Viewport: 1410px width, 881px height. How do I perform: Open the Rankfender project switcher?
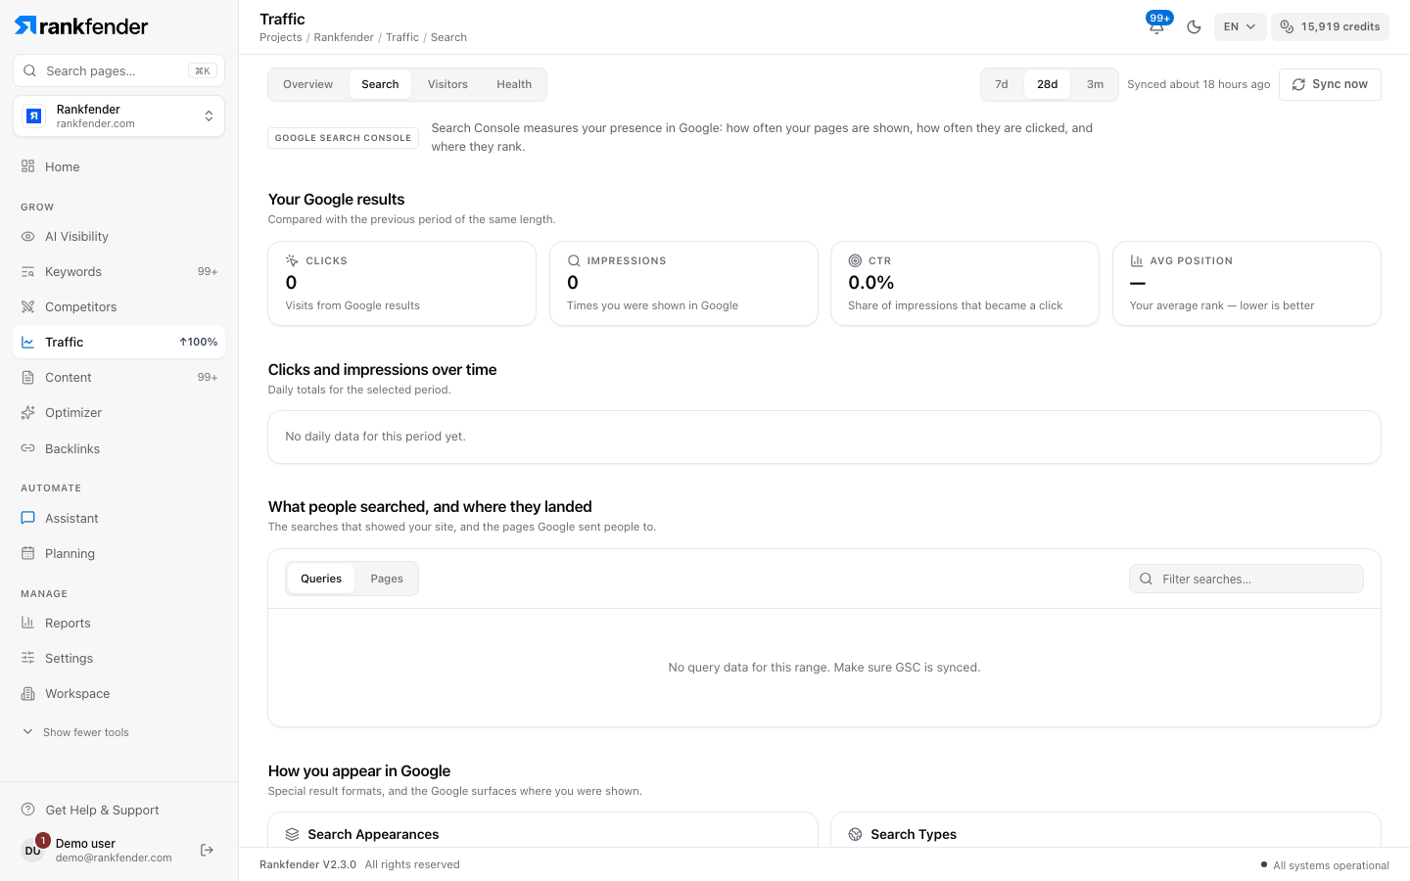tap(118, 116)
